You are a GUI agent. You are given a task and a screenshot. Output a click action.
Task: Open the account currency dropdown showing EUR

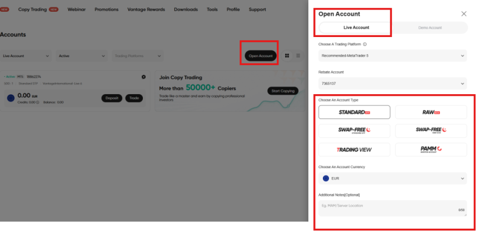[x=393, y=178]
